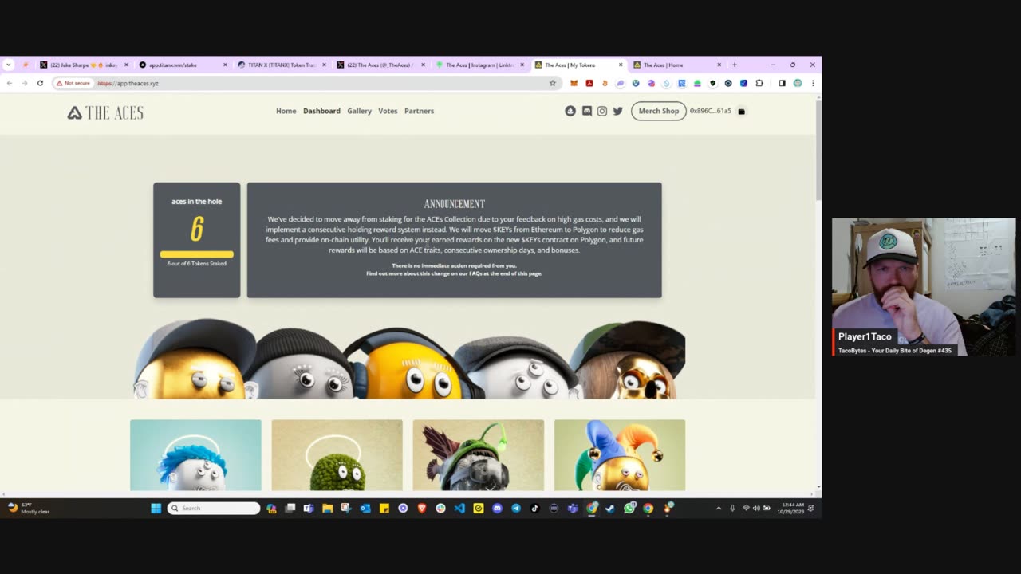Click the wallet icon beside 0x896C address
The image size is (1021, 574).
point(741,112)
